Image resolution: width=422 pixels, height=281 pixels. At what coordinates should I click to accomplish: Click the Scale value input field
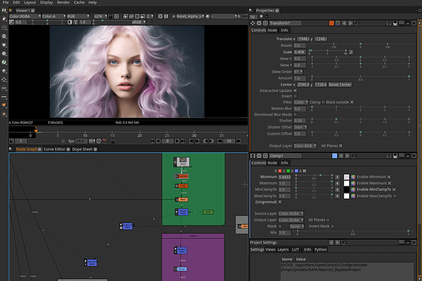(299, 52)
